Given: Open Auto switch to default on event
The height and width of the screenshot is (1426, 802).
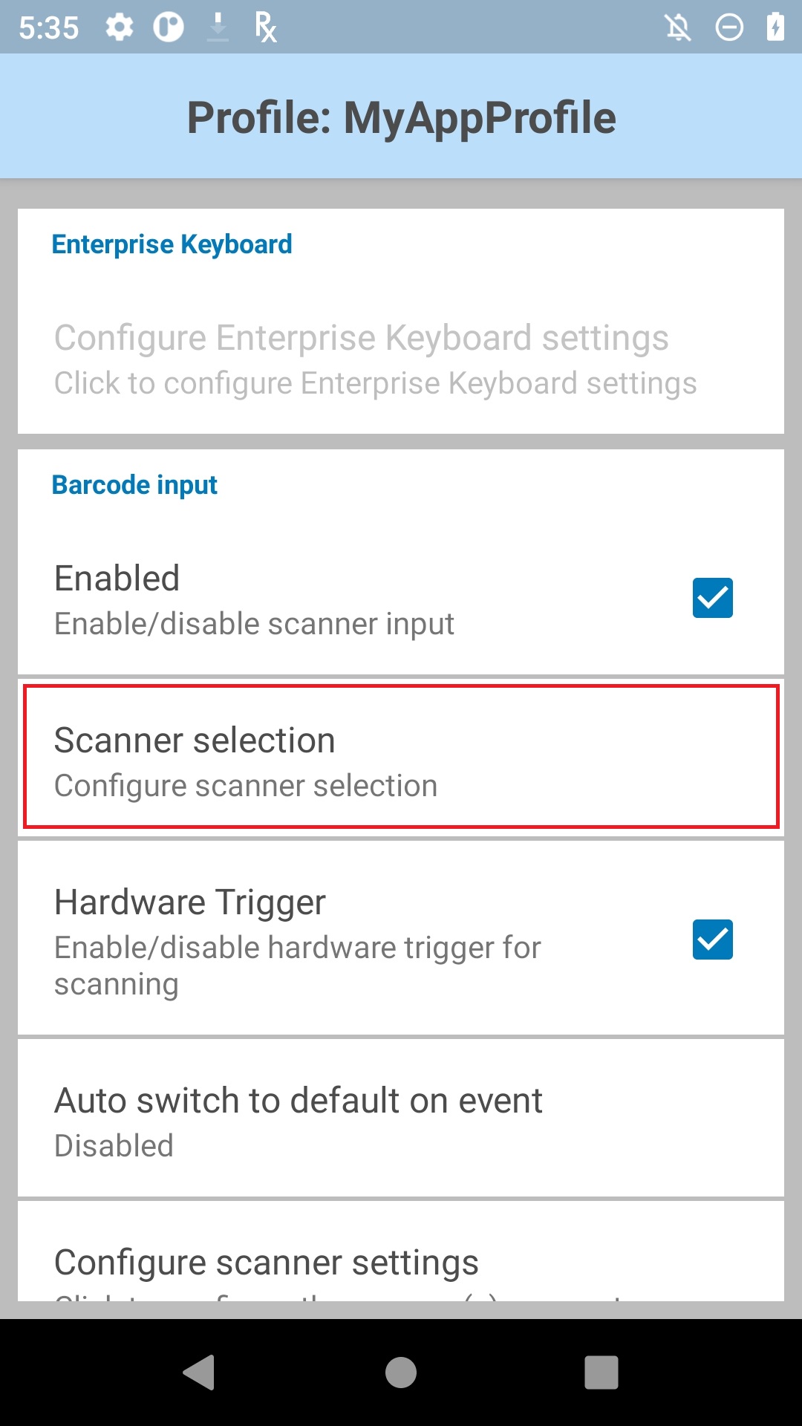Looking at the screenshot, I should pos(401,1119).
